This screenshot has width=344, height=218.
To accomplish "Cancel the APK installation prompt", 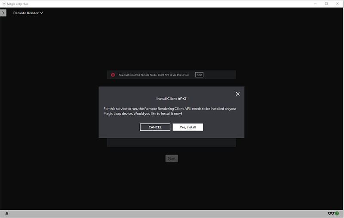I will 155,127.
